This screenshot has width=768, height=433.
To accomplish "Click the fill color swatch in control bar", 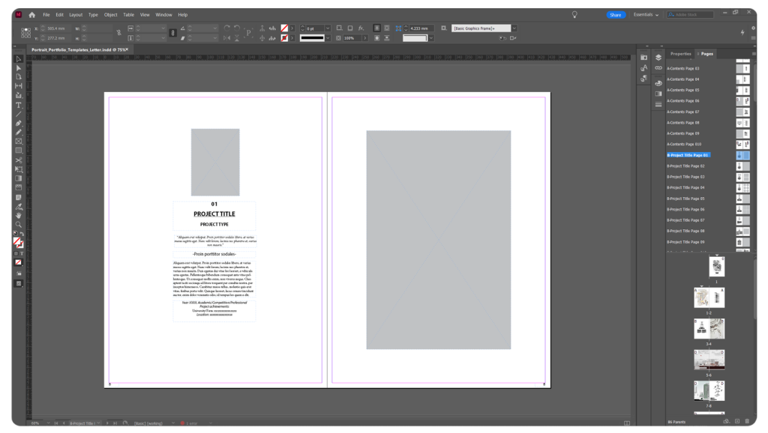I will click(284, 28).
